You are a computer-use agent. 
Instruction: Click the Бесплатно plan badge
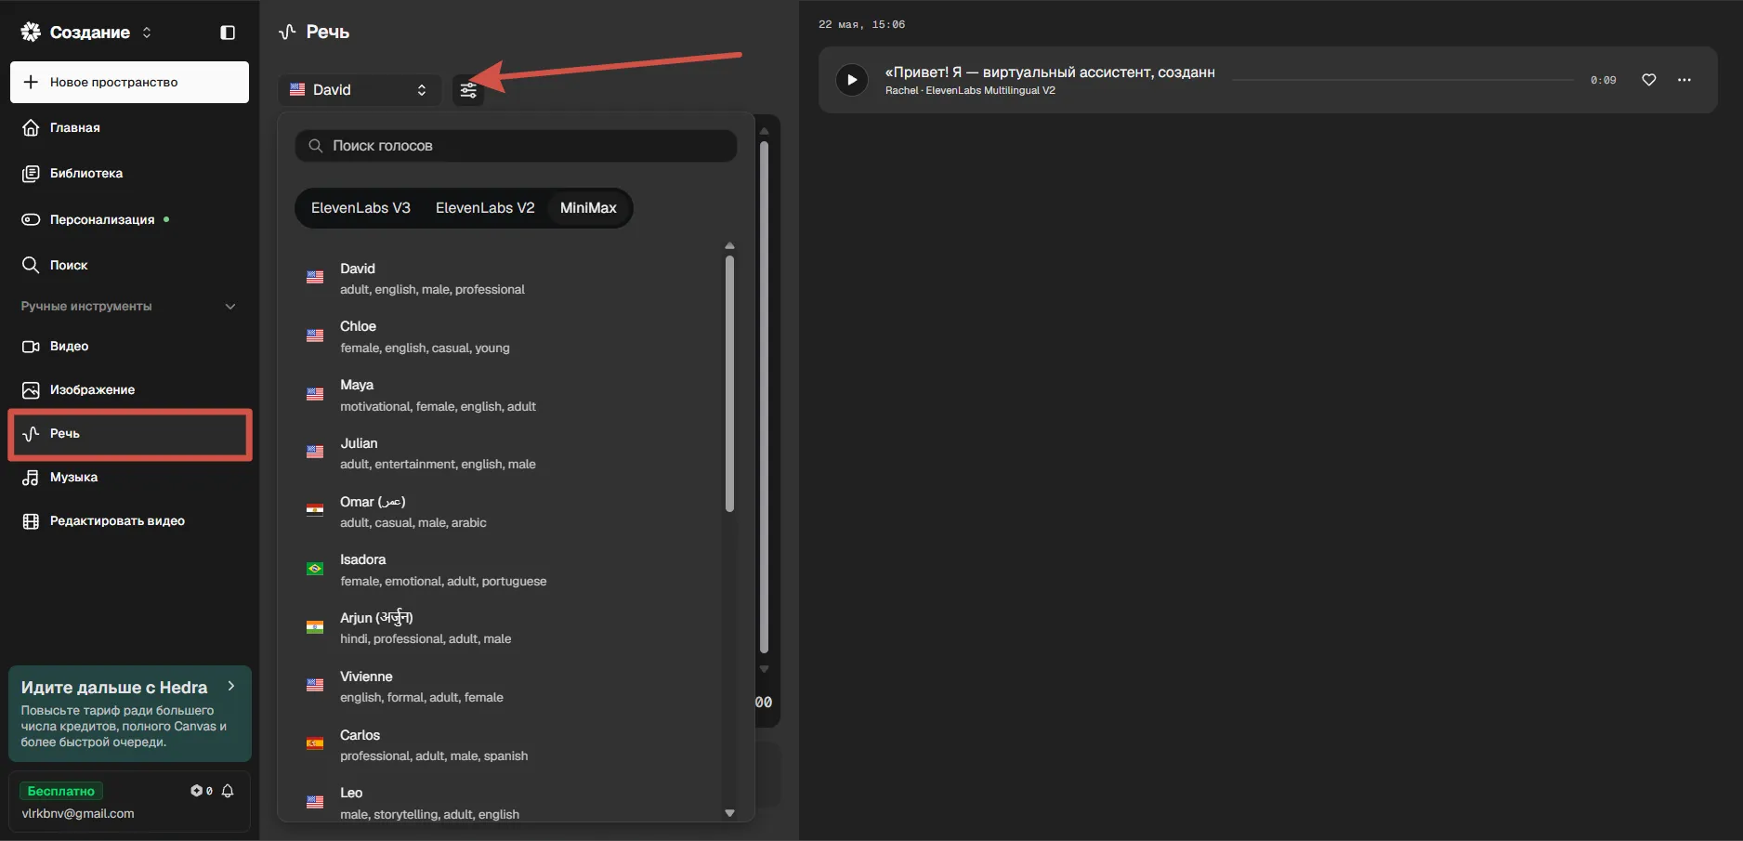click(61, 791)
